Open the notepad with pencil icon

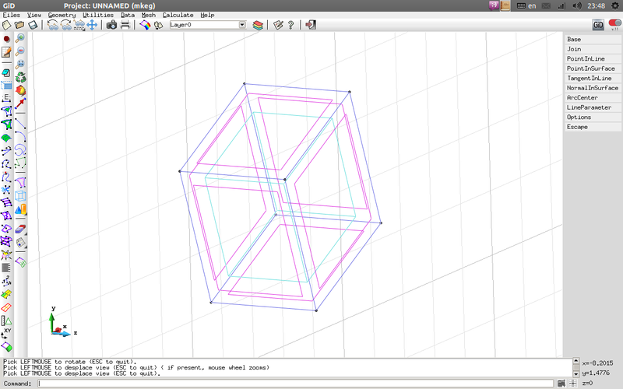pos(6,52)
